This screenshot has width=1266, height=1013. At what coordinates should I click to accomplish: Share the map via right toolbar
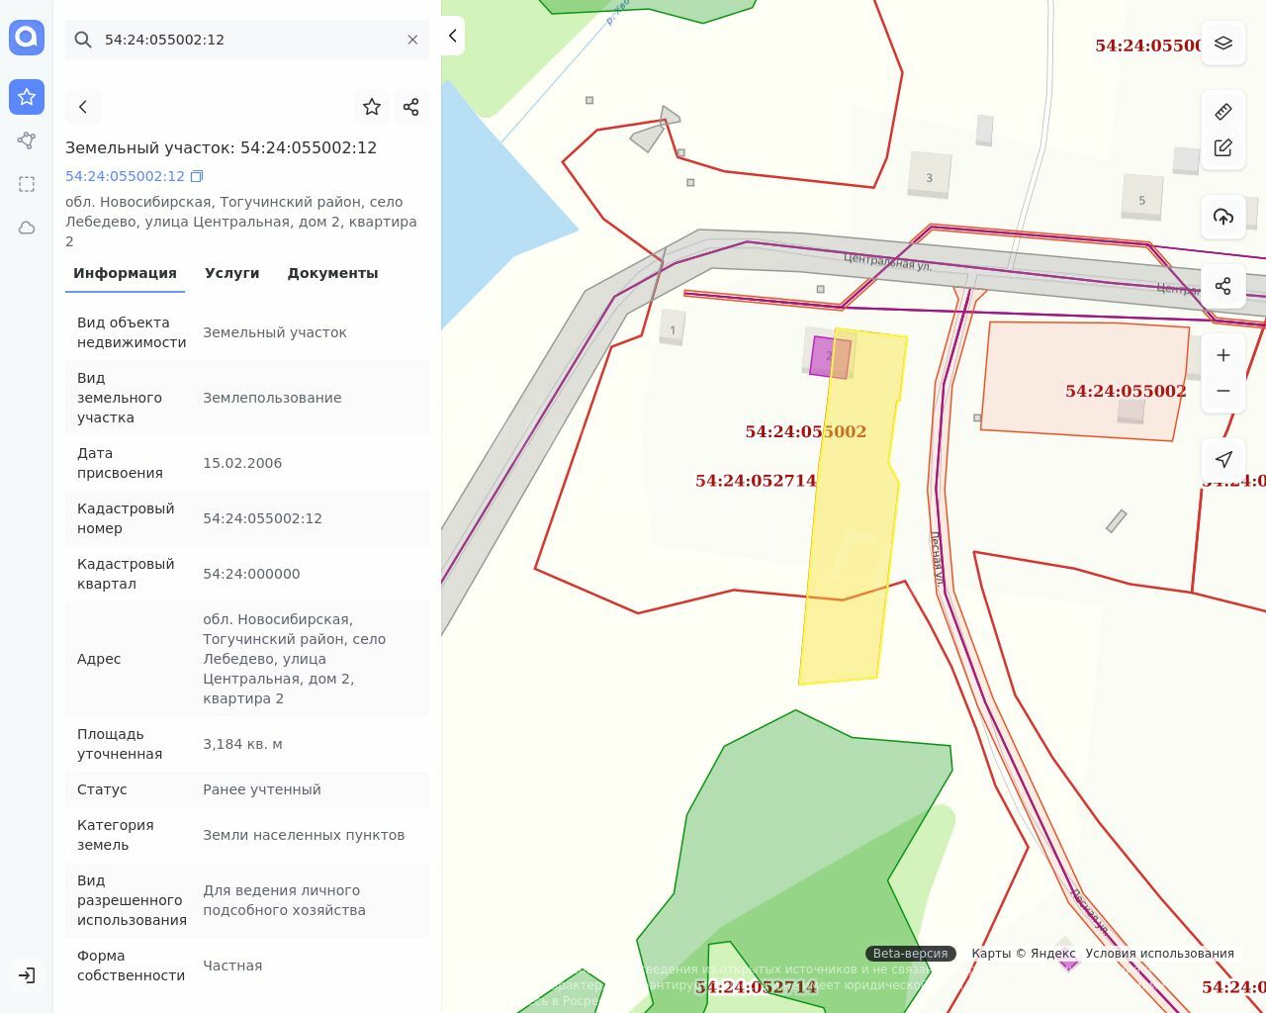[1222, 286]
